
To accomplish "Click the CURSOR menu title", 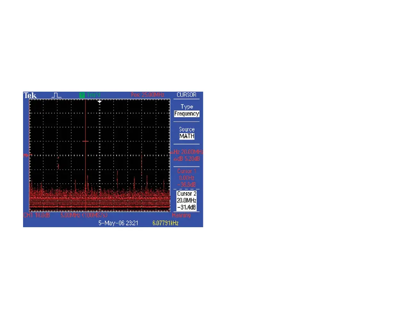I will tap(186, 95).
